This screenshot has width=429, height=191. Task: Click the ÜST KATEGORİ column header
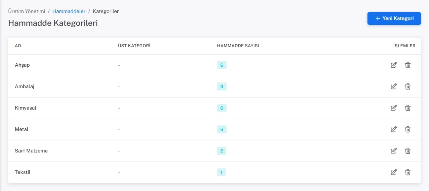[134, 46]
